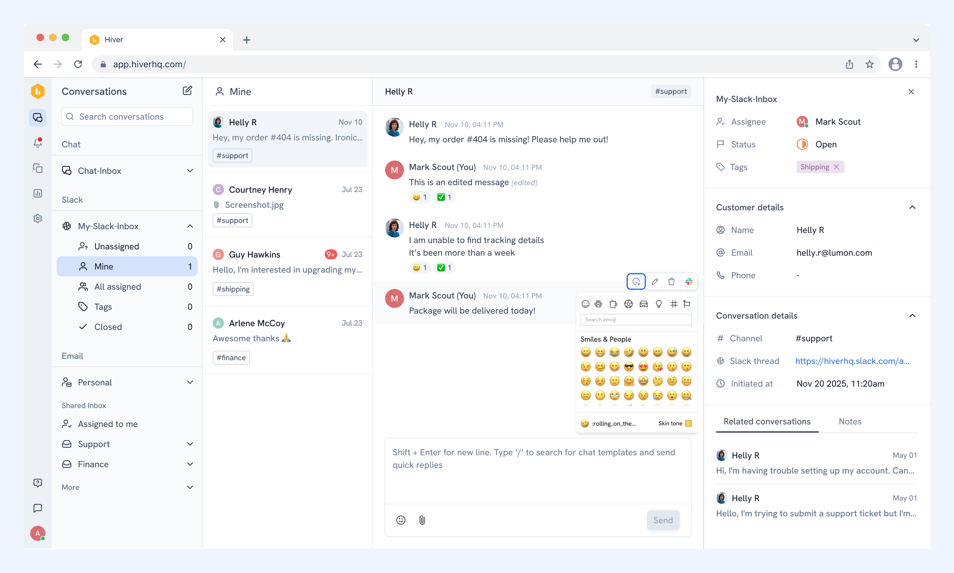Screen dimensions: 954x573
Task: Expand the Chat-Inbox section
Action: (190, 171)
